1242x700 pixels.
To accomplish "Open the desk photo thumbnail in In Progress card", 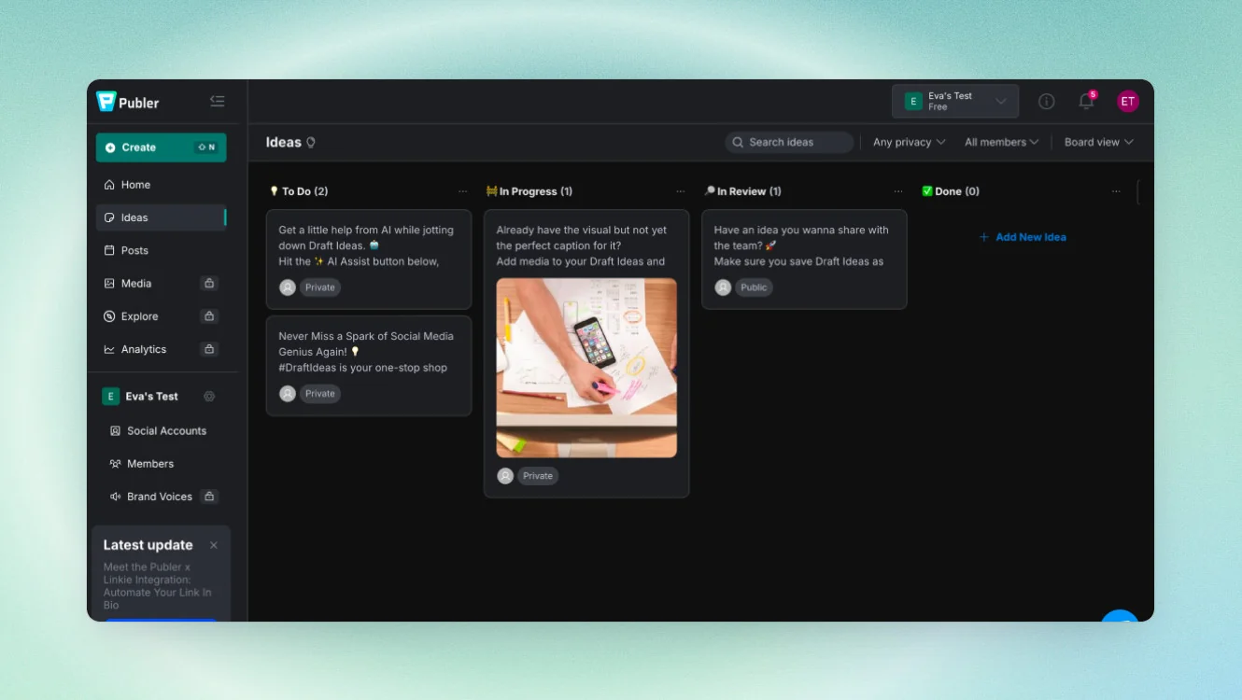I will tap(586, 368).
